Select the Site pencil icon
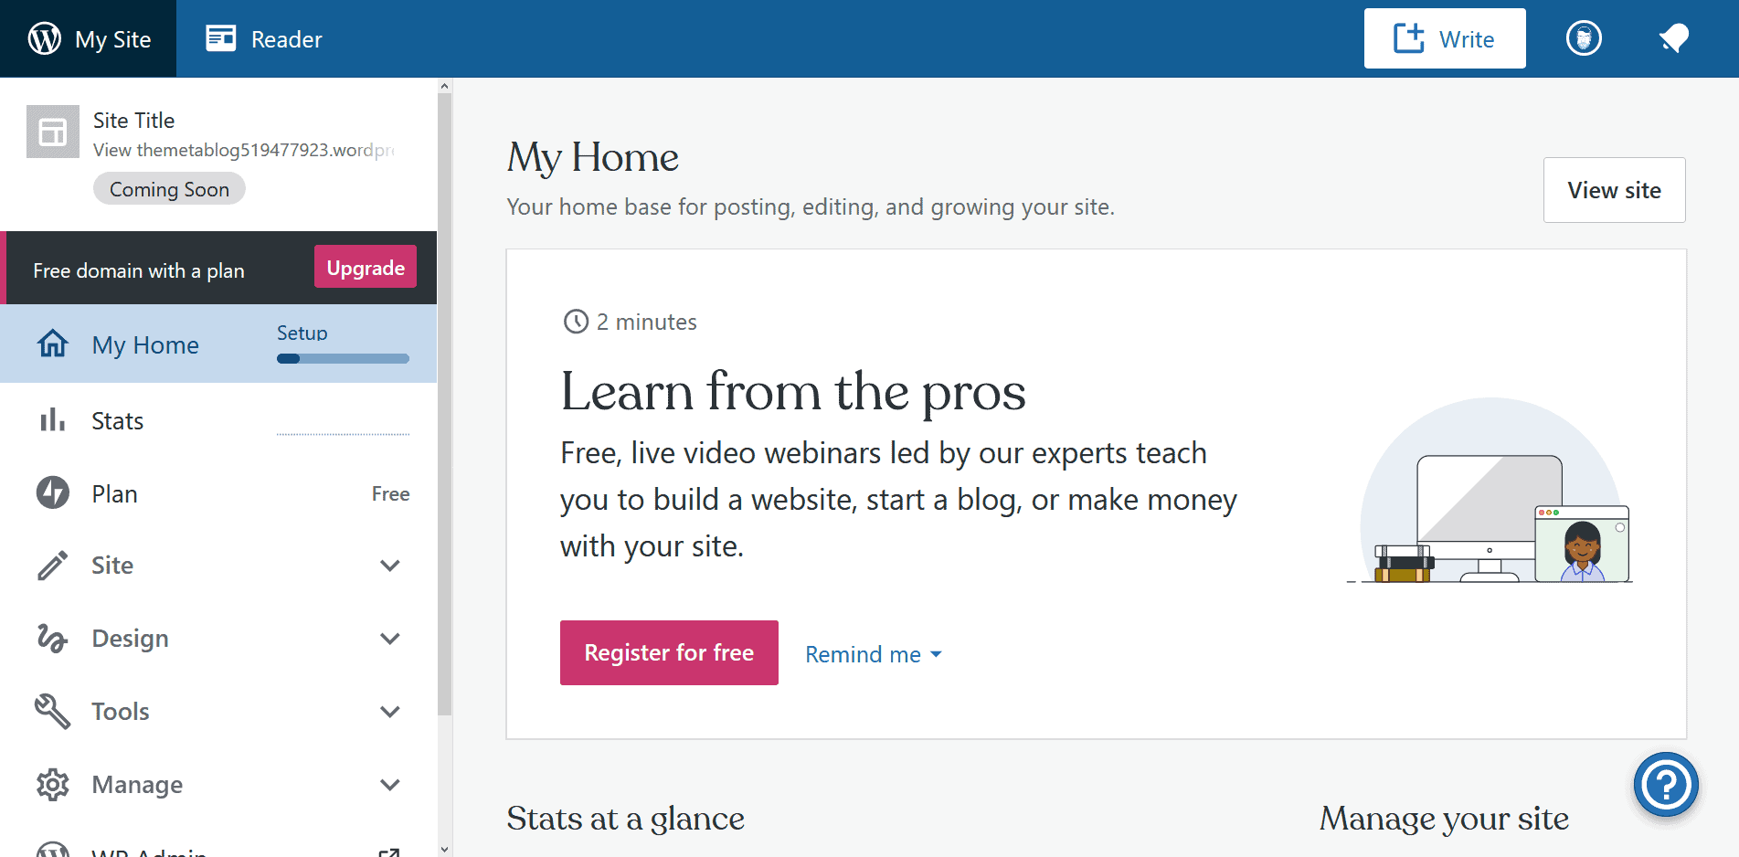This screenshot has width=1739, height=857. 52,565
